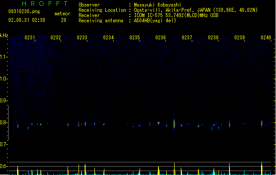Image resolution: width=276 pixels, height=175 pixels.
Task: Click the strong meteor echo just before 0237
Action: tap(174, 124)
